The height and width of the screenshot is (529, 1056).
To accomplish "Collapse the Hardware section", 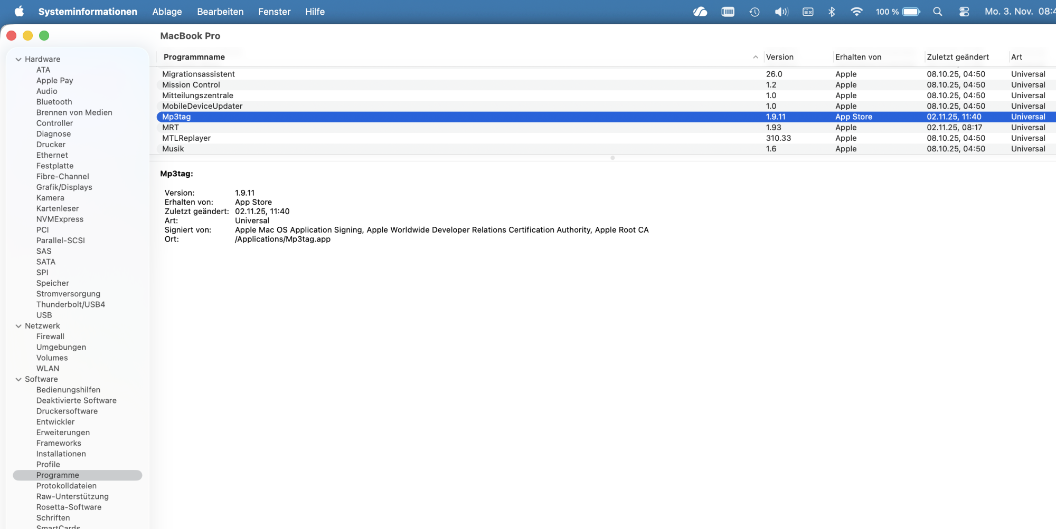I will 18,59.
